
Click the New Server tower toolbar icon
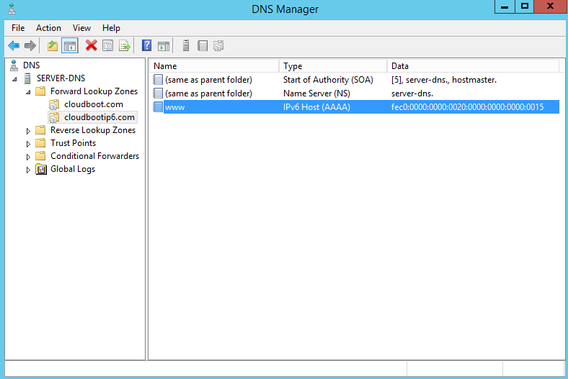tap(186, 46)
